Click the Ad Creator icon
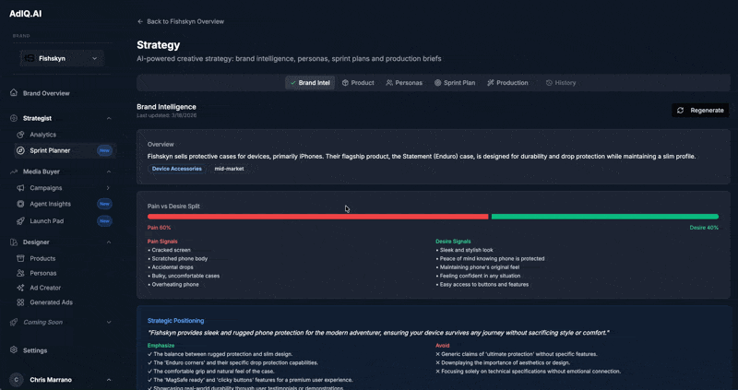738x390 pixels. coord(20,288)
